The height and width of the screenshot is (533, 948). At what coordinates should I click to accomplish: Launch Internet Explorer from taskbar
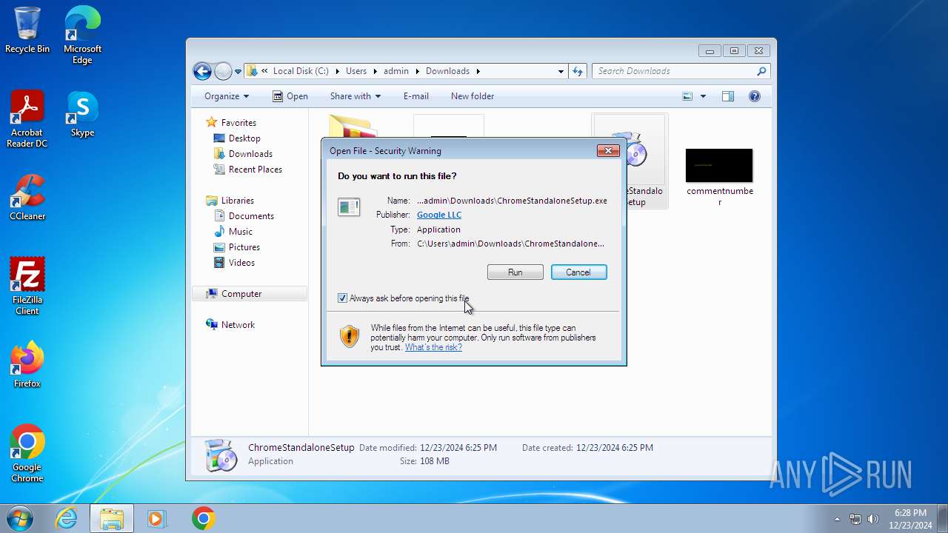pyautogui.click(x=67, y=518)
